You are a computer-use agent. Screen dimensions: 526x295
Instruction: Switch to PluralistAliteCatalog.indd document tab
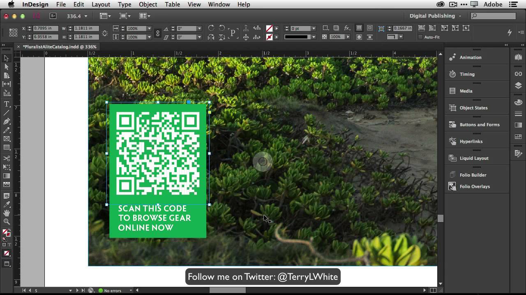[x=60, y=47]
